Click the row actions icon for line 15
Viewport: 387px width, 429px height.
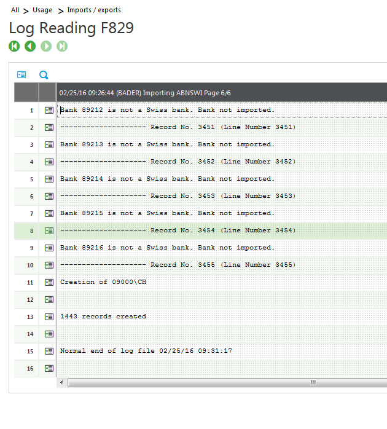coord(49,351)
